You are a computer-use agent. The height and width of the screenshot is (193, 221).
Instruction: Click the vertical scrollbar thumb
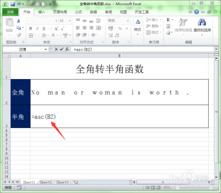[x=216, y=112]
